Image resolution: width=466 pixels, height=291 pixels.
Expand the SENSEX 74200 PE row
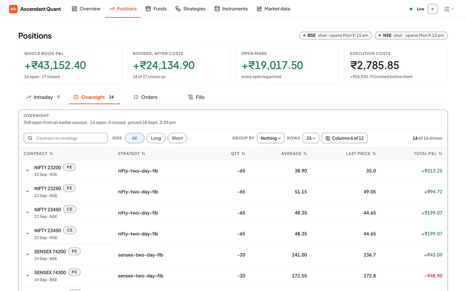(x=28, y=255)
